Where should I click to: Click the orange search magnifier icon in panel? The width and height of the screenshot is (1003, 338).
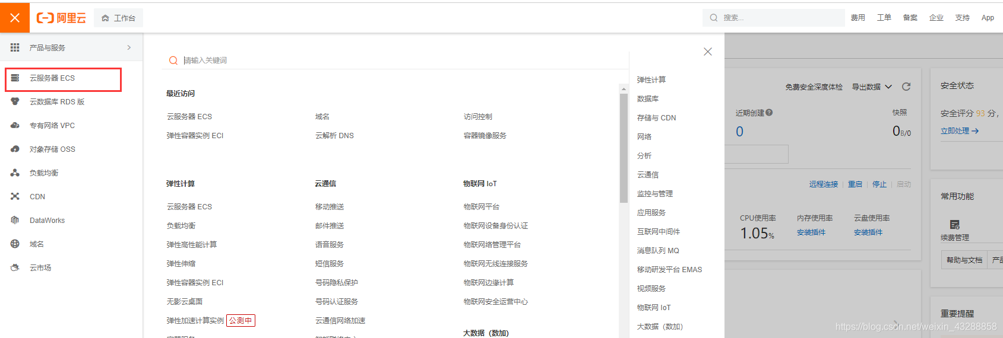click(173, 60)
